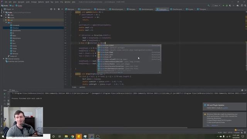
Task: Click the locate/scroll-from-source icon in Project panel
Action: pos(51,9)
